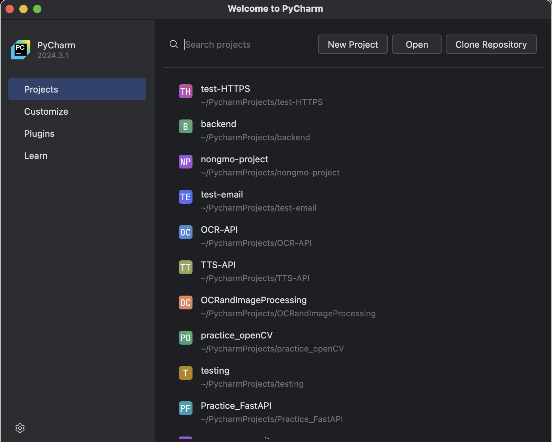Viewport: 552px width, 442px height.
Task: Open the testing project name
Action: (x=215, y=371)
